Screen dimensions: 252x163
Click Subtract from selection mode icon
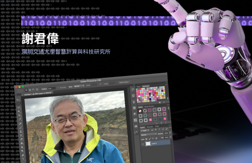[x=34, y=90]
